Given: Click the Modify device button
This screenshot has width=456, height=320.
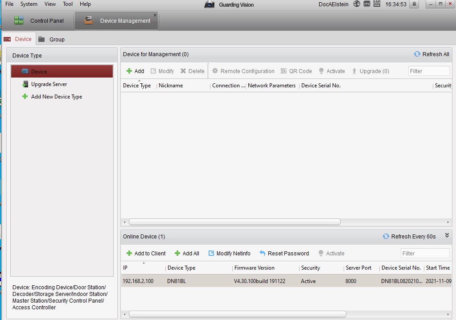Looking at the screenshot, I should click(162, 71).
